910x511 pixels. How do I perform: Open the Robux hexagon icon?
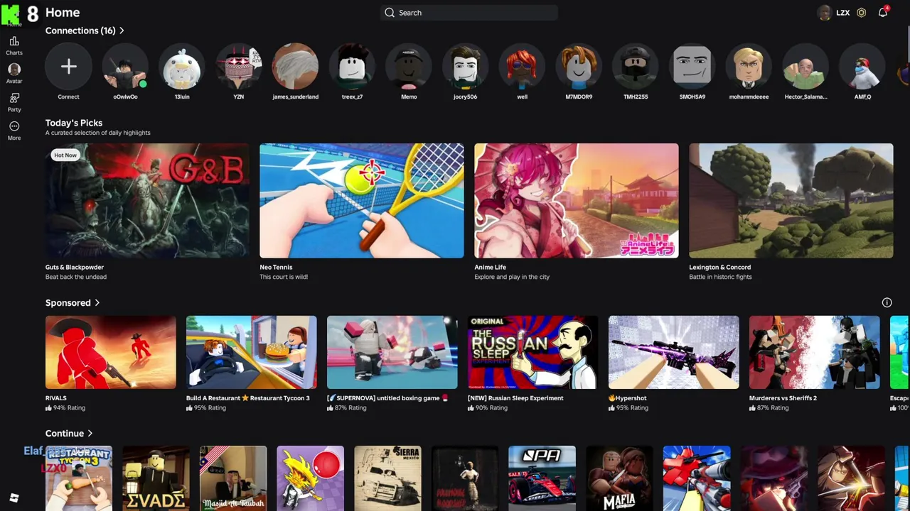[x=862, y=13]
